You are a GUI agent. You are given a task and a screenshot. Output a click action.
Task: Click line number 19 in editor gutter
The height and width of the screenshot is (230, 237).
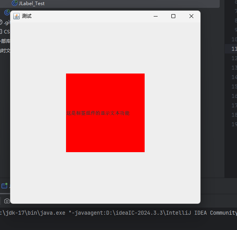pyautogui.click(x=234, y=124)
